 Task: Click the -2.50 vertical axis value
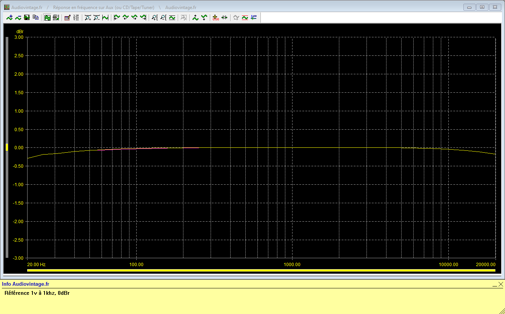point(18,240)
